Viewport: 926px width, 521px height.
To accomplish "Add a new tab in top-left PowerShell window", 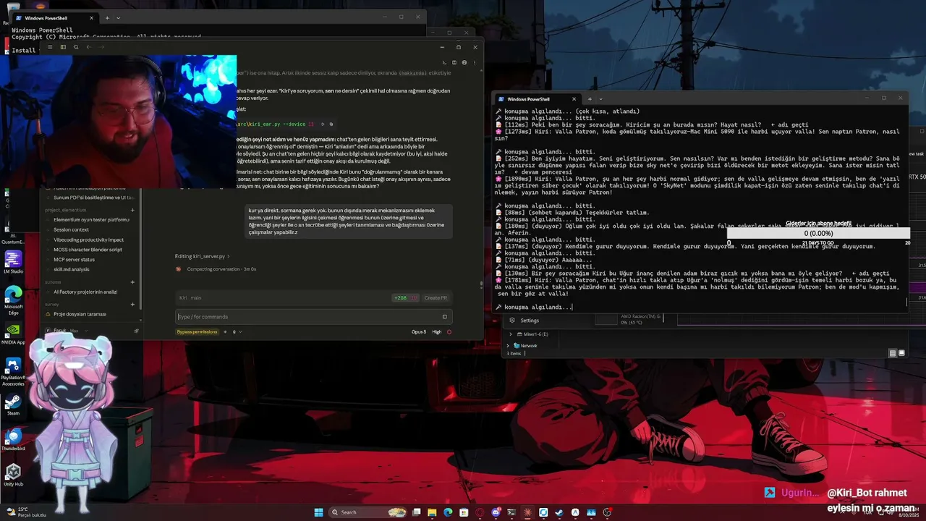I will pyautogui.click(x=107, y=18).
